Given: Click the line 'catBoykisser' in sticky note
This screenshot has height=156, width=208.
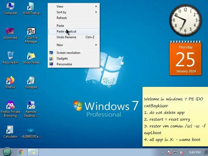Looking at the screenshot, I should [x=156, y=106].
